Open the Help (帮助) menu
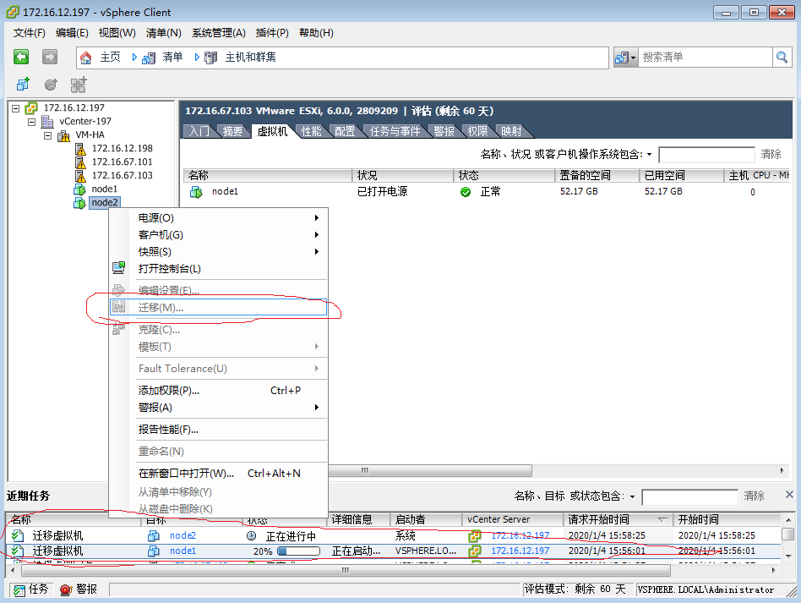This screenshot has height=603, width=801. [316, 33]
